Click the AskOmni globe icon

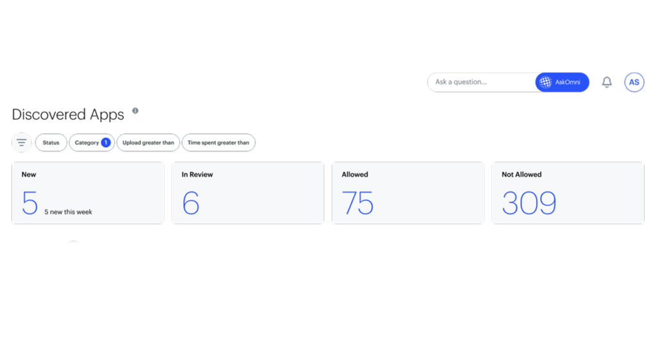click(546, 83)
